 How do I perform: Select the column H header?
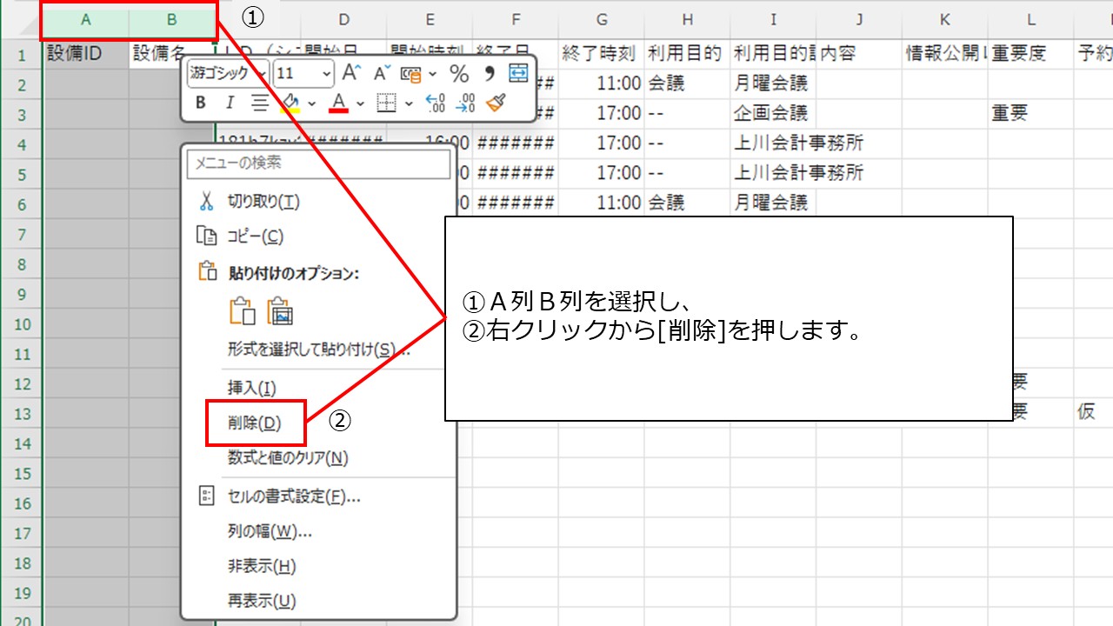[688, 19]
